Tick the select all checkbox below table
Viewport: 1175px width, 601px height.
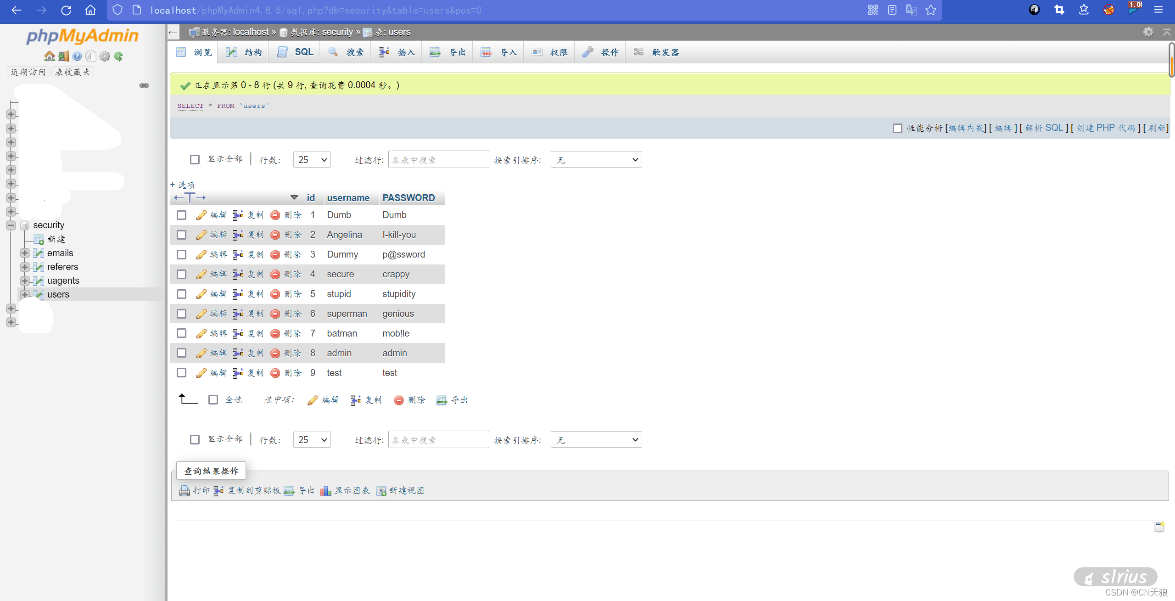pyautogui.click(x=213, y=400)
